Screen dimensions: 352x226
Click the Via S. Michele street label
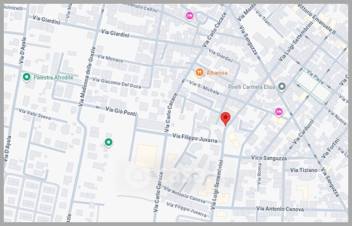pos(204,86)
